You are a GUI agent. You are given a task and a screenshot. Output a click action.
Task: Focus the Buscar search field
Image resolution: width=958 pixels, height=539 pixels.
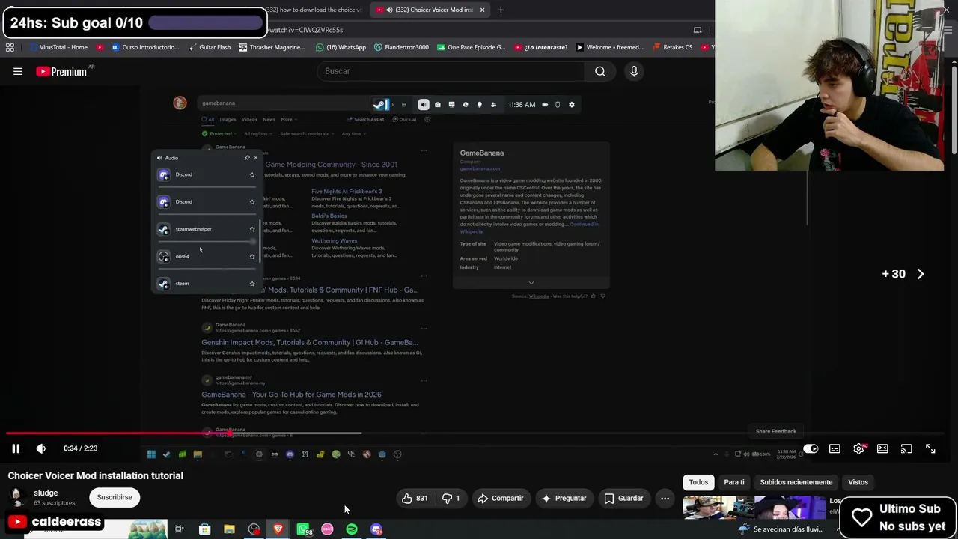(449, 71)
